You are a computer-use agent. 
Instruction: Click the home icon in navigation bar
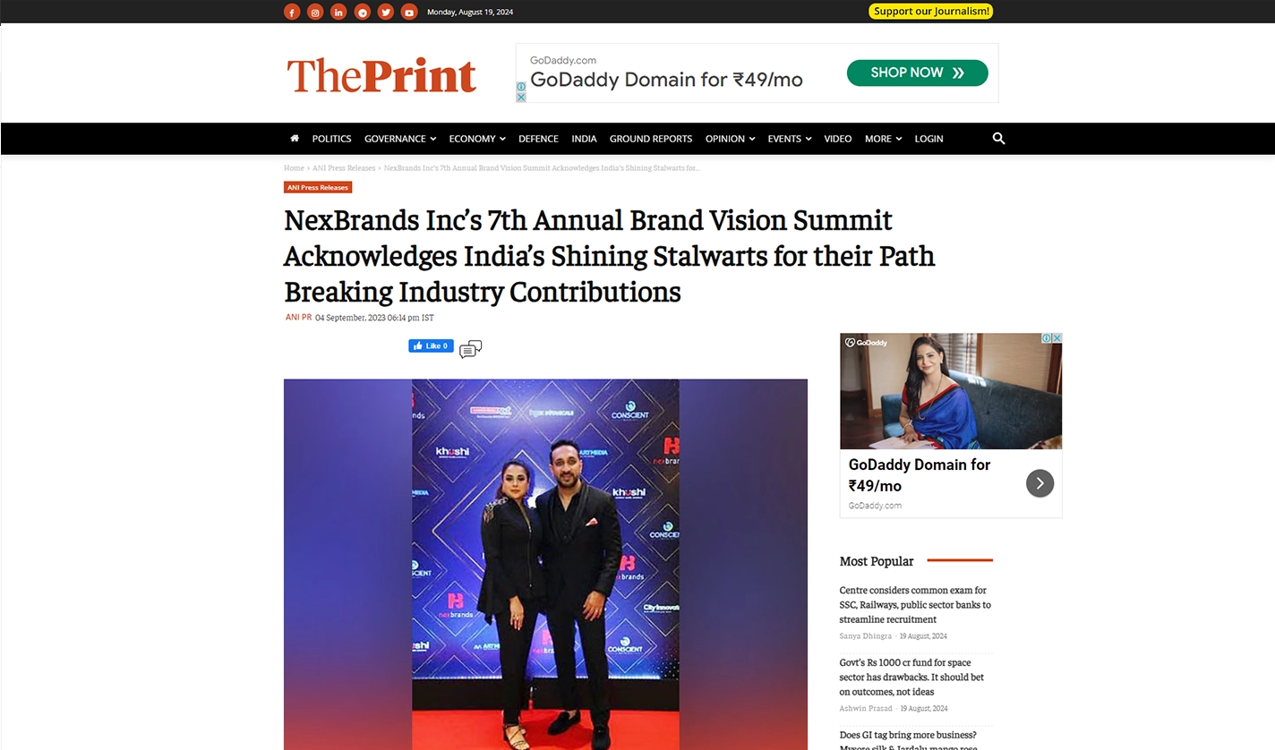[x=295, y=139]
